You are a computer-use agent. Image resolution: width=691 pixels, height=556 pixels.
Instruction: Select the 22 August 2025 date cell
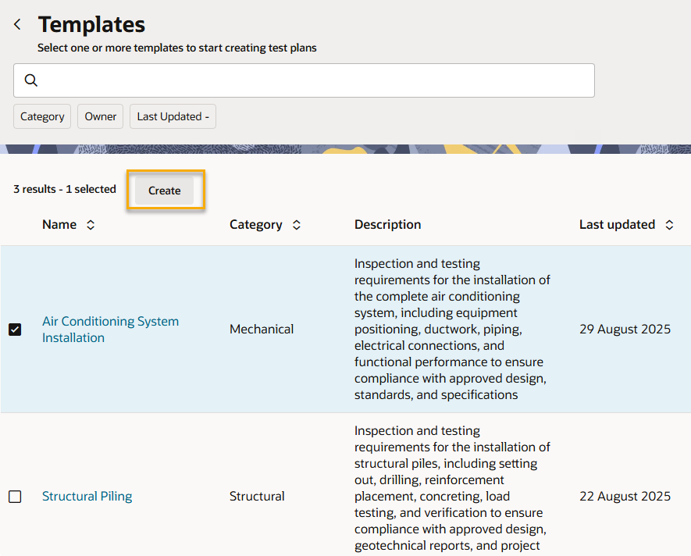(625, 497)
